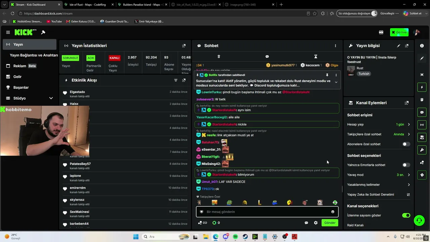Open the pinned message three-dot menu

[336, 75]
